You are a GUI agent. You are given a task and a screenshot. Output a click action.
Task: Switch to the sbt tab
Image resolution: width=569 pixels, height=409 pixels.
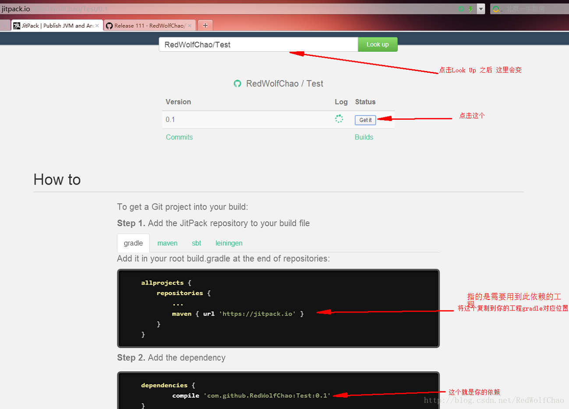[196, 243]
